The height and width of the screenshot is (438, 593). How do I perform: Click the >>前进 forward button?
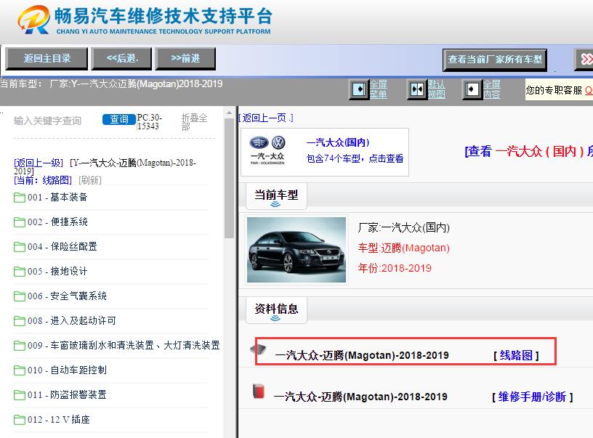[185, 59]
